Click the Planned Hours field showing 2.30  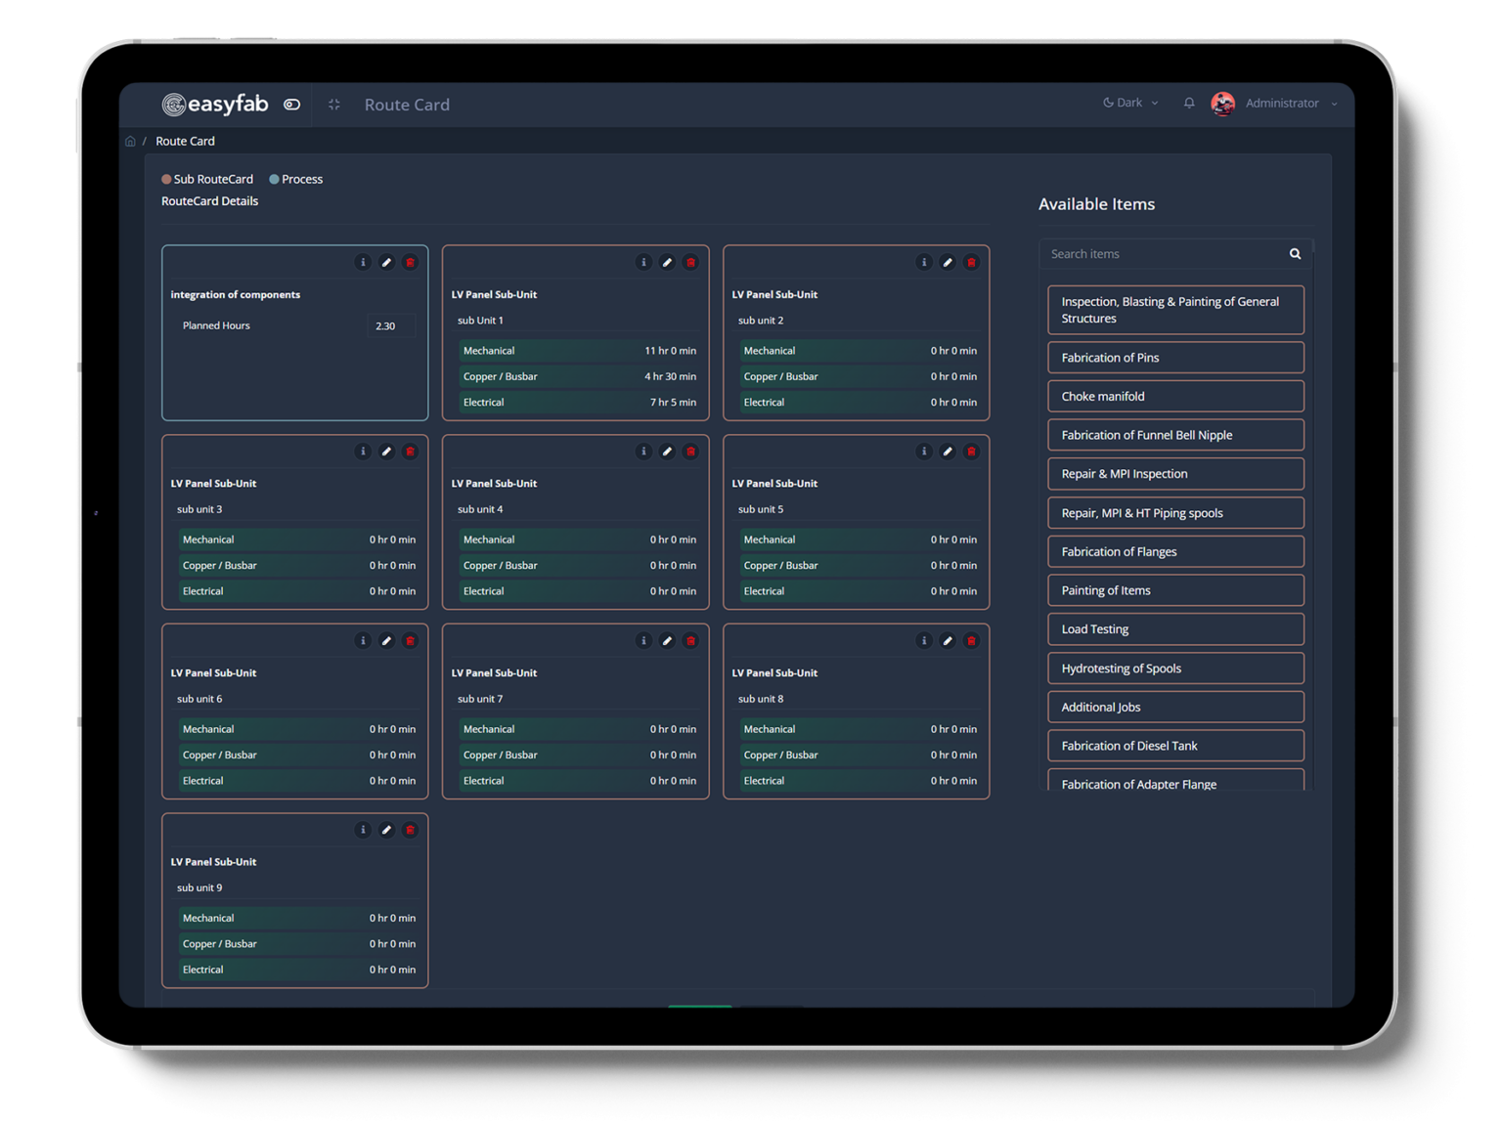(x=390, y=326)
